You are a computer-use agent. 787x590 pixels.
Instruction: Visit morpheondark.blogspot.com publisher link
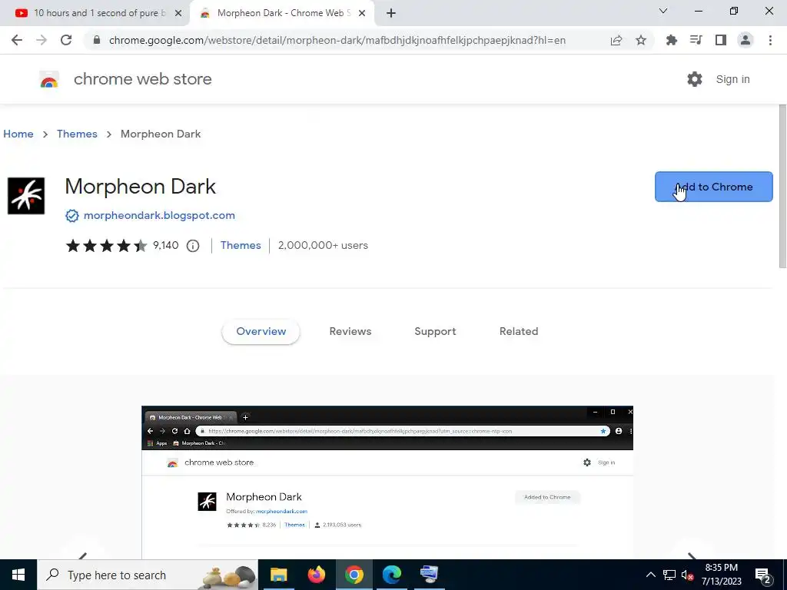(159, 216)
